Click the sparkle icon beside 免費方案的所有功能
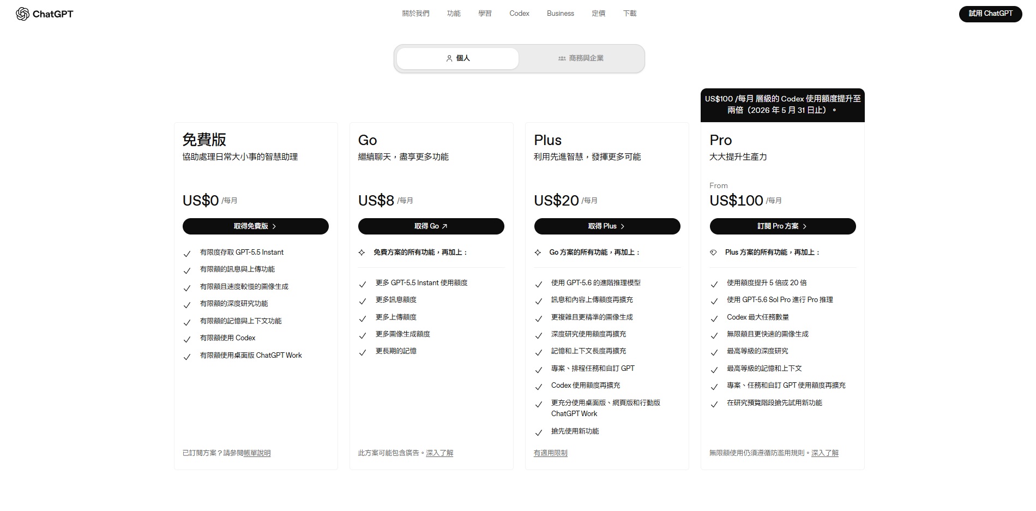The width and height of the screenshot is (1036, 511). pyautogui.click(x=362, y=253)
